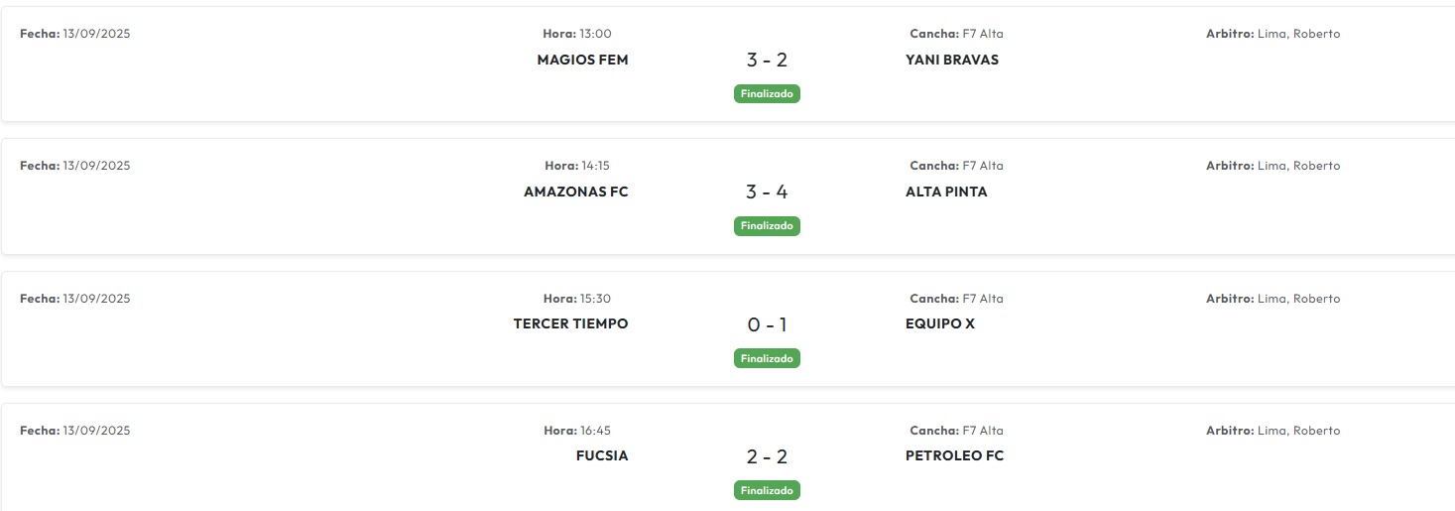Image resolution: width=1455 pixels, height=511 pixels.
Task: Select the 3 - 4 match score
Action: click(767, 192)
